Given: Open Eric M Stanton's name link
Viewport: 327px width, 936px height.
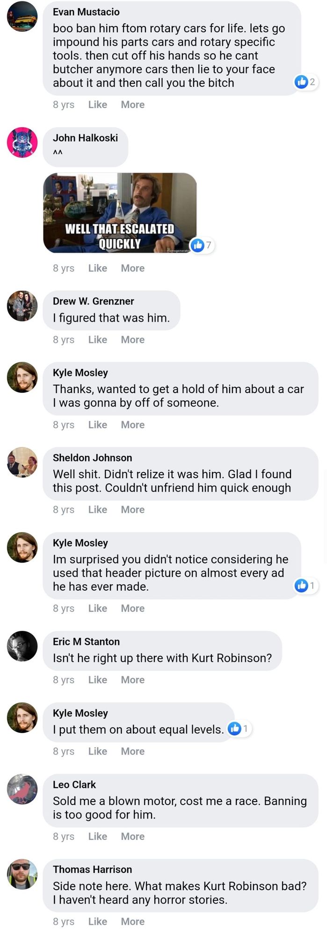Looking at the screenshot, I should (86, 642).
